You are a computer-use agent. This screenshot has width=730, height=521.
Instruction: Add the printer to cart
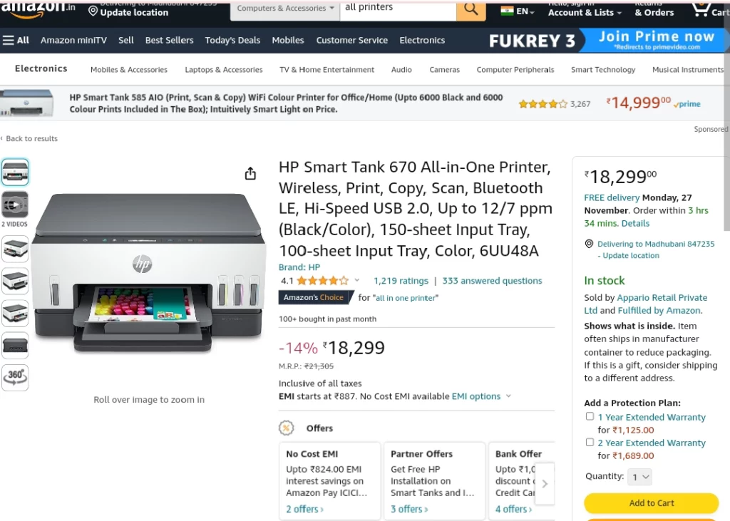click(x=652, y=503)
